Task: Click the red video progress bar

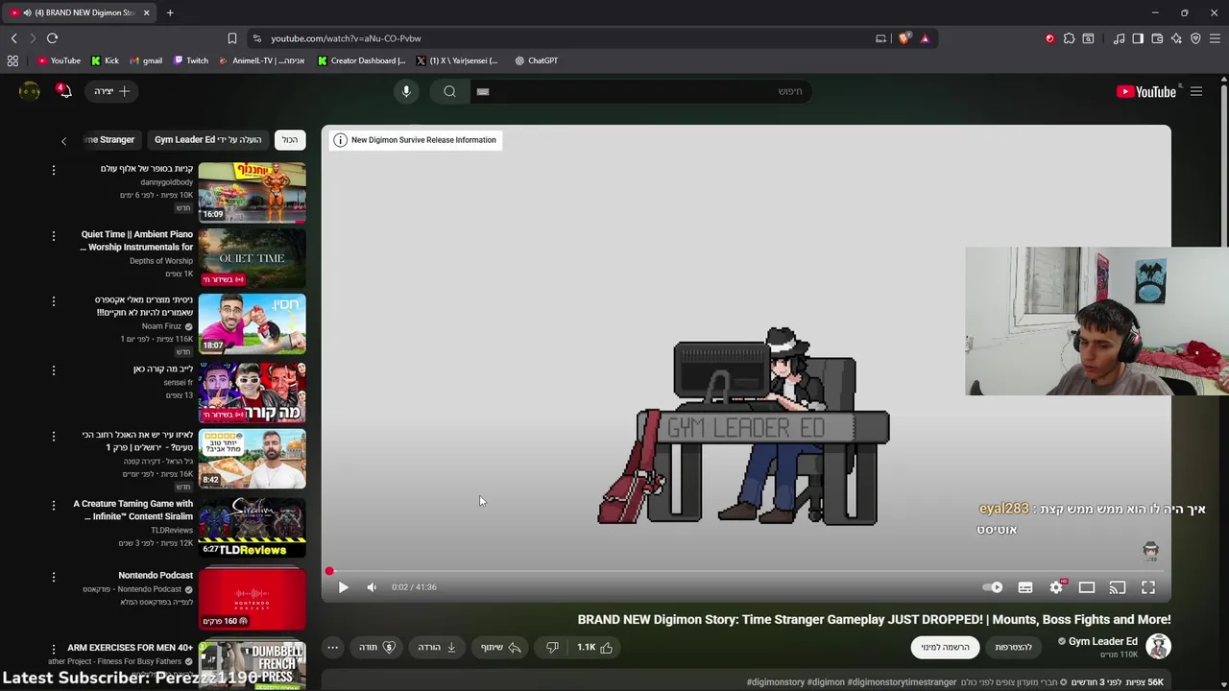Action: tap(746, 571)
